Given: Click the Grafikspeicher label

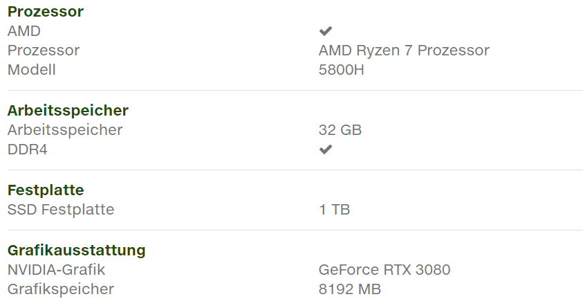Looking at the screenshot, I should [x=61, y=289].
